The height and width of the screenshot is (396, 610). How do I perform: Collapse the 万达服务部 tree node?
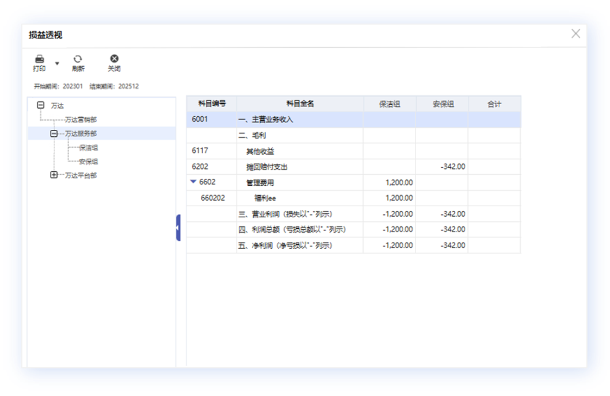tap(54, 133)
